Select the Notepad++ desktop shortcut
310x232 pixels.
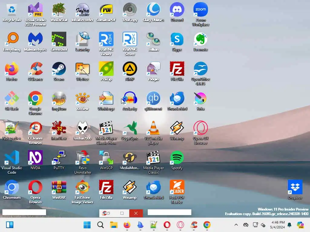pos(12,130)
